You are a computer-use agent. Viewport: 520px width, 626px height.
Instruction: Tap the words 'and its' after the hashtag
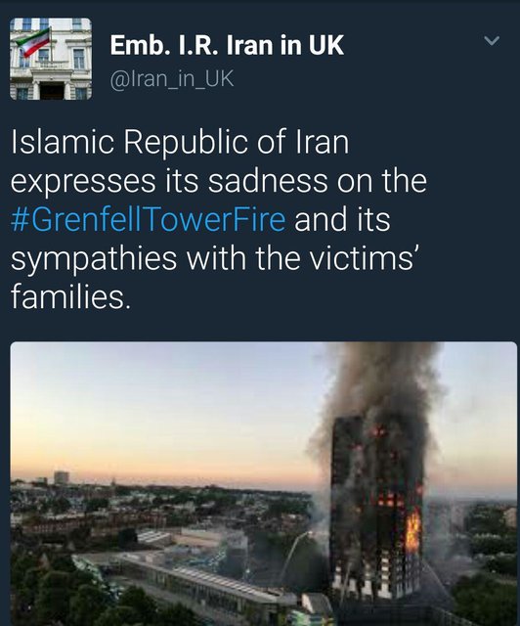[342, 220]
